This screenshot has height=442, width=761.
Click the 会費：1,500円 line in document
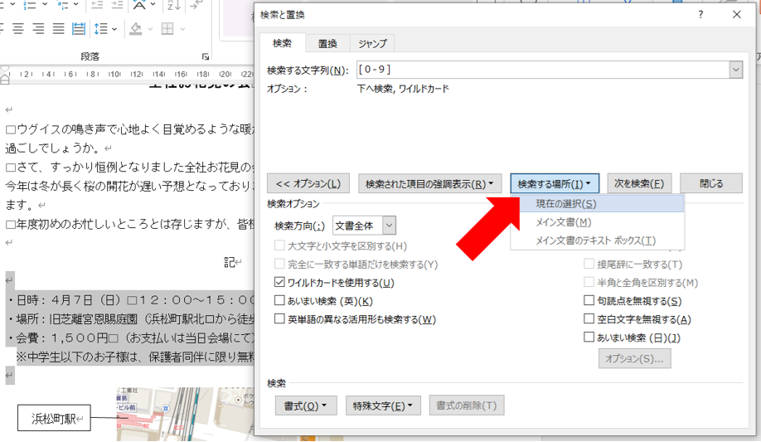pyautogui.click(x=130, y=338)
